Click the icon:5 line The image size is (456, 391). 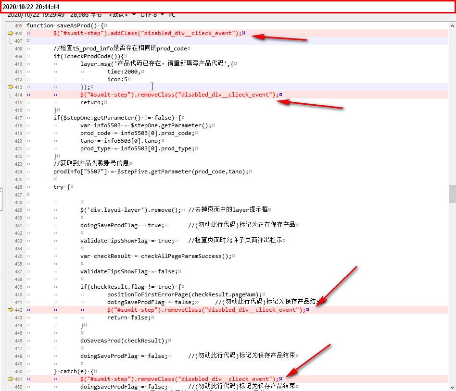pos(119,79)
